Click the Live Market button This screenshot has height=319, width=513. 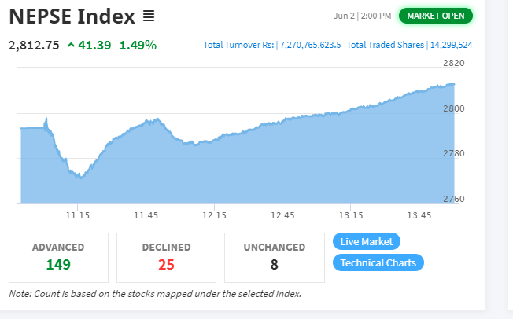click(x=367, y=241)
